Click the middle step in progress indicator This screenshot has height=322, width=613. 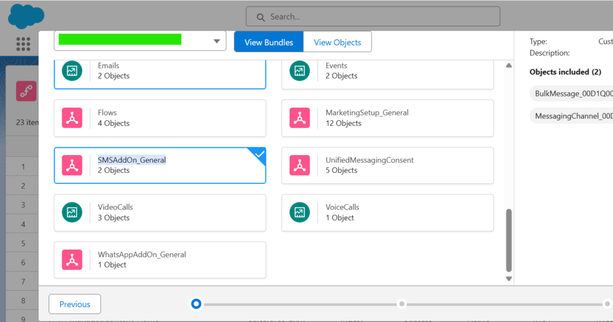[402, 303]
